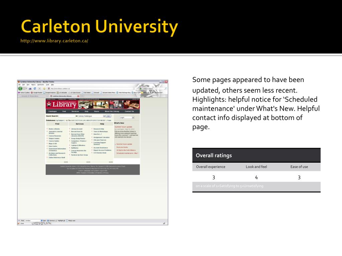Open the Research Help link
Screen dimensions: 342x256
click(99, 129)
